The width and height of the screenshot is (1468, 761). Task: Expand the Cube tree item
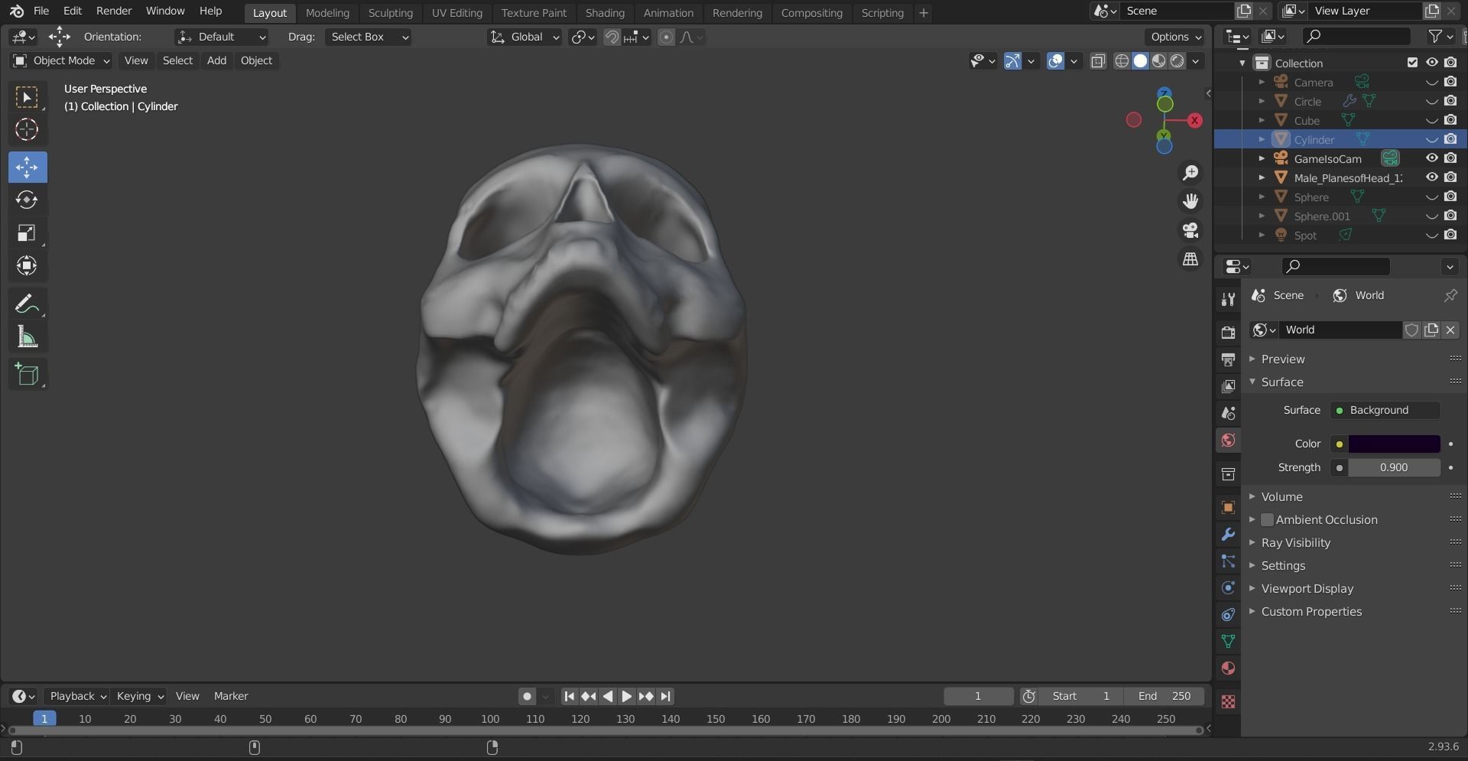pyautogui.click(x=1262, y=120)
